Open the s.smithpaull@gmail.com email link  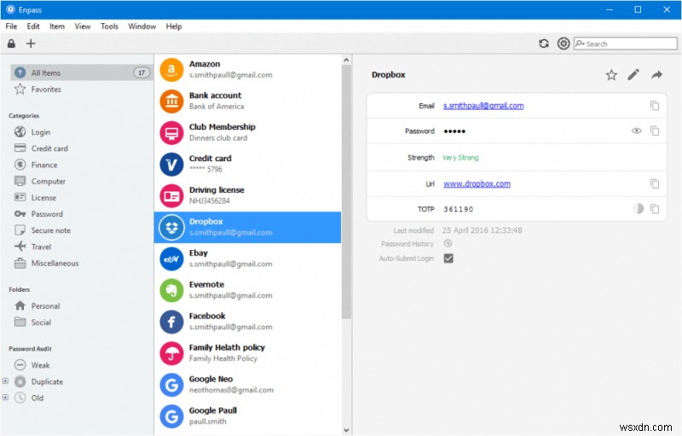tap(483, 106)
